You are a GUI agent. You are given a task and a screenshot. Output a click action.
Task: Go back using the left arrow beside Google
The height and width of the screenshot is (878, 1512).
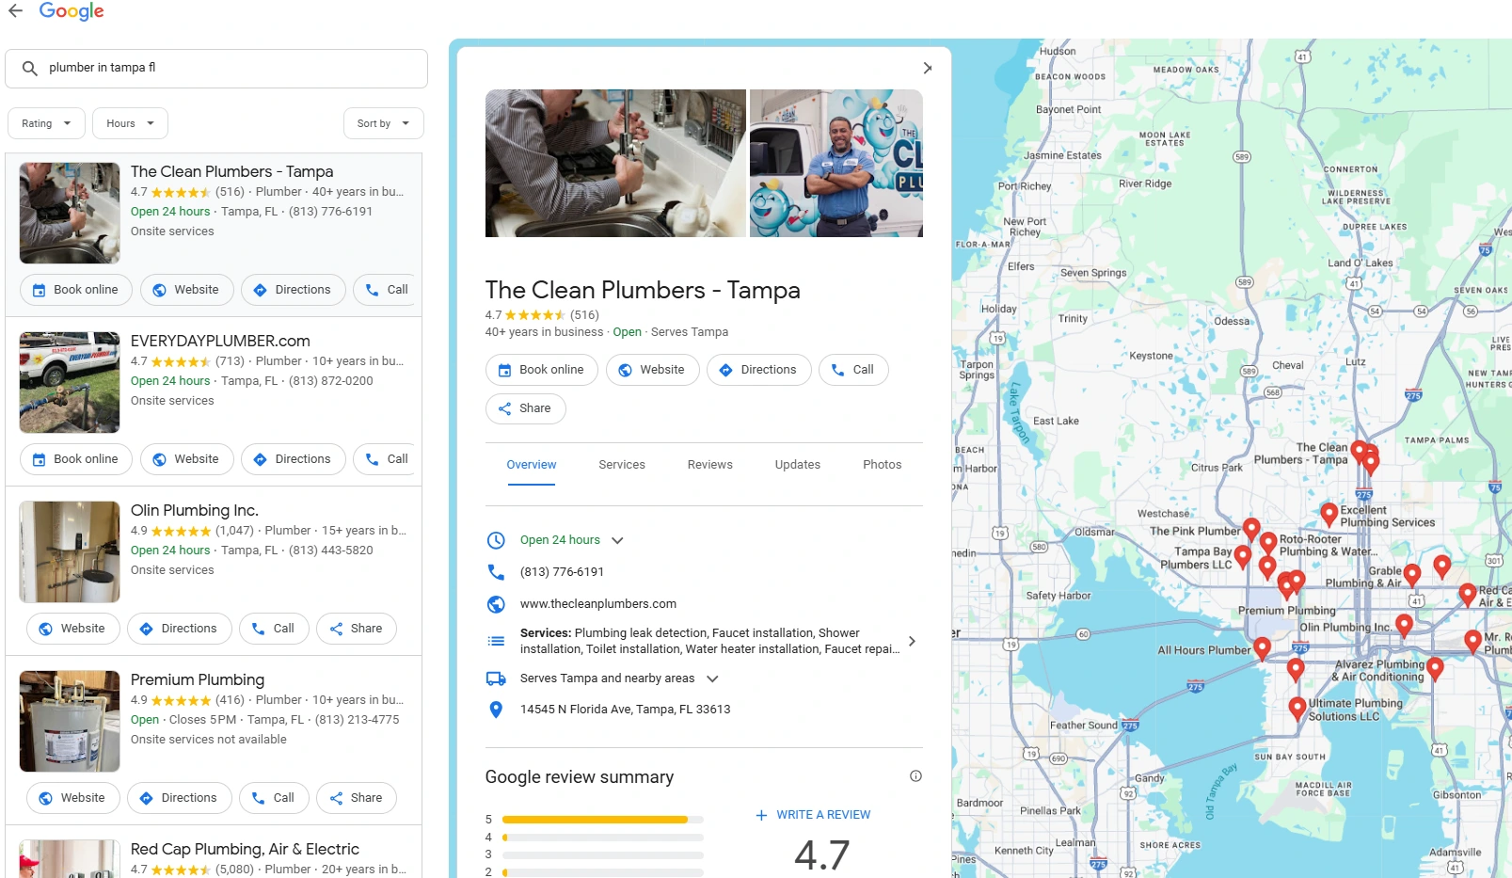point(15,11)
